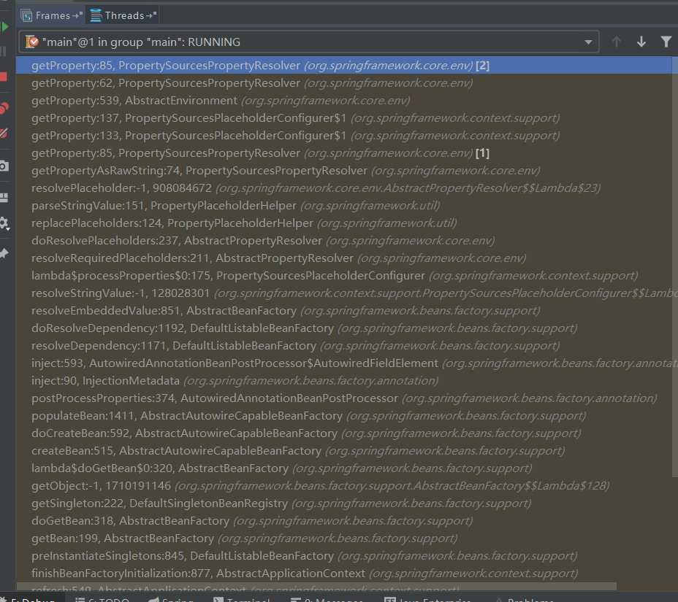Select frame doResolvePlaceholders:237, AbstractPropertyResolver
The height and width of the screenshot is (602, 678).
[x=344, y=241]
